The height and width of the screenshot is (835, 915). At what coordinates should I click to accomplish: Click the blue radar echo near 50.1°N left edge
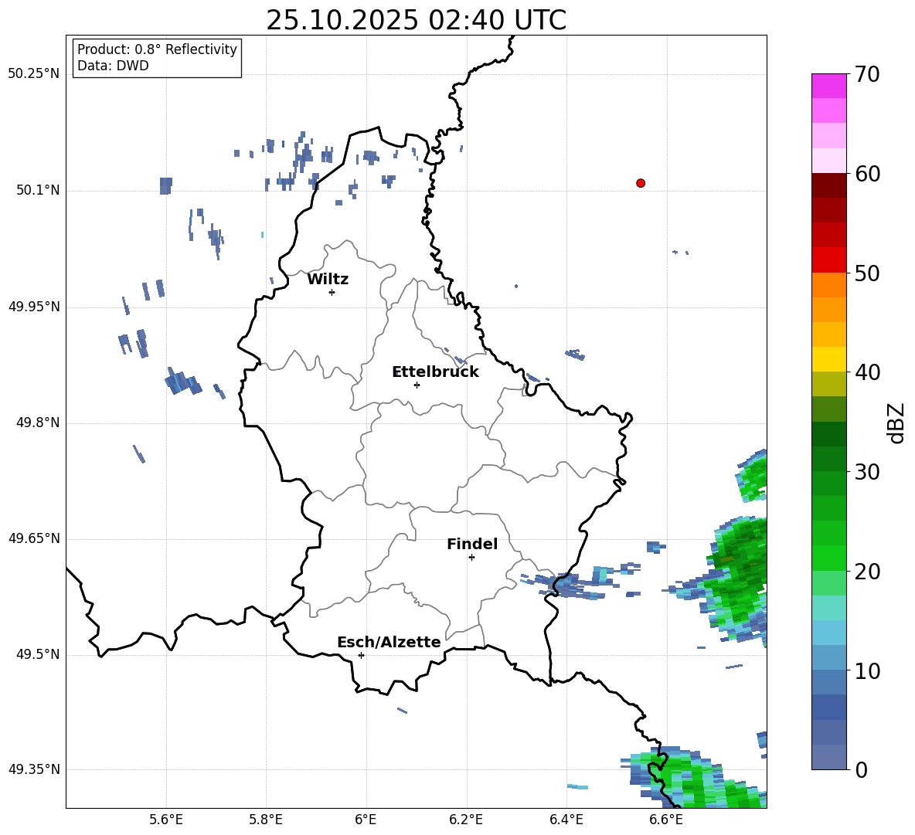[x=166, y=185]
